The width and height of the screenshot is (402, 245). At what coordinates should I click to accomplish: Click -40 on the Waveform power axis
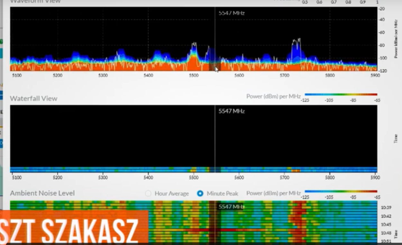[x=382, y=20]
